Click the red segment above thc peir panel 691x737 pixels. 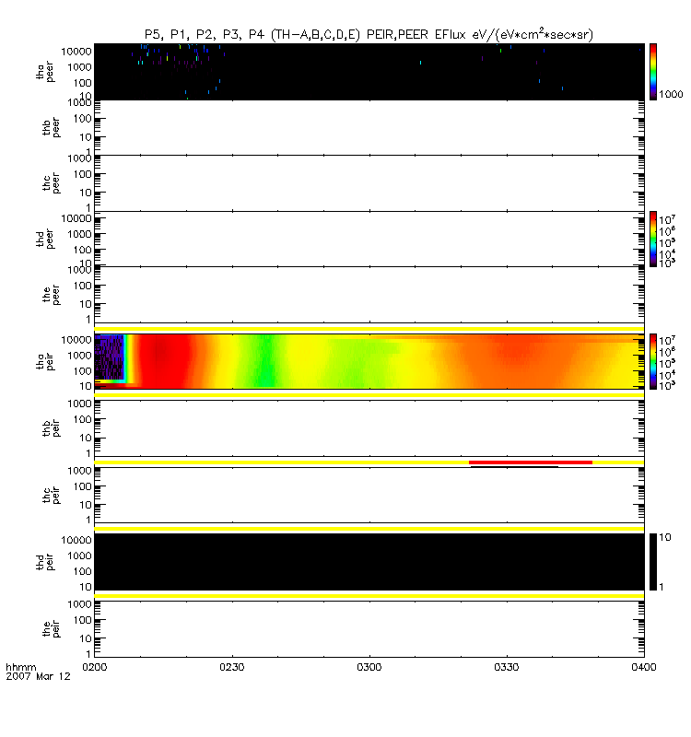(530, 462)
